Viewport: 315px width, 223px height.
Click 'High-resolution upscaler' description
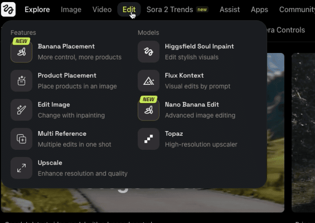tap(201, 144)
